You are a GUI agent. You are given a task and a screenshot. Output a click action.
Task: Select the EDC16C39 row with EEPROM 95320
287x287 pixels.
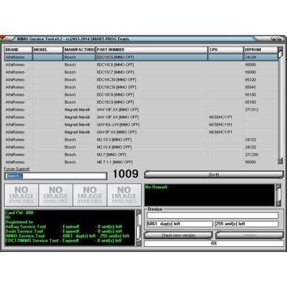tap(141, 80)
